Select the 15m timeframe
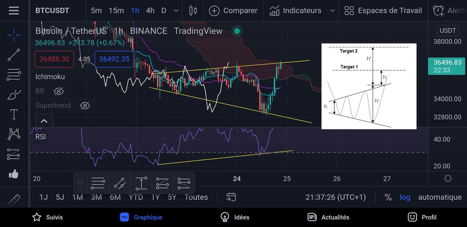This screenshot has height=227, width=467. 116,10
